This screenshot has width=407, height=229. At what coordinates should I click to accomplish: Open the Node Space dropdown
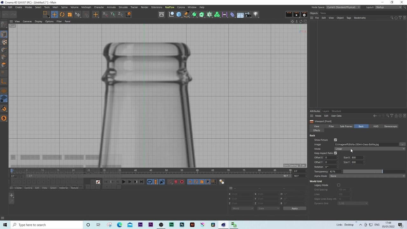(x=343, y=7)
